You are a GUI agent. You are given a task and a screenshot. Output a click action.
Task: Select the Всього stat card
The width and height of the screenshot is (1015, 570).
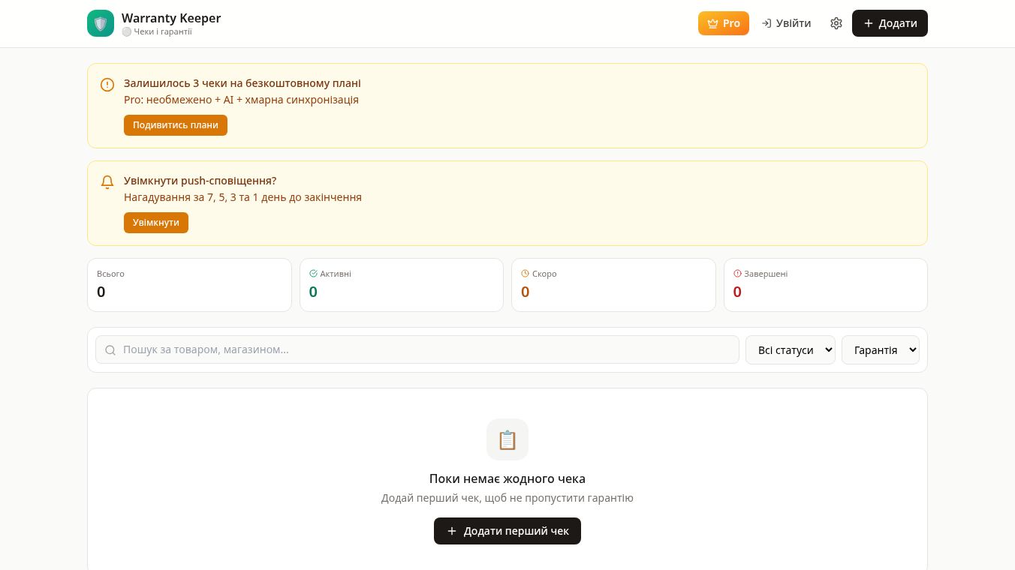tap(189, 285)
